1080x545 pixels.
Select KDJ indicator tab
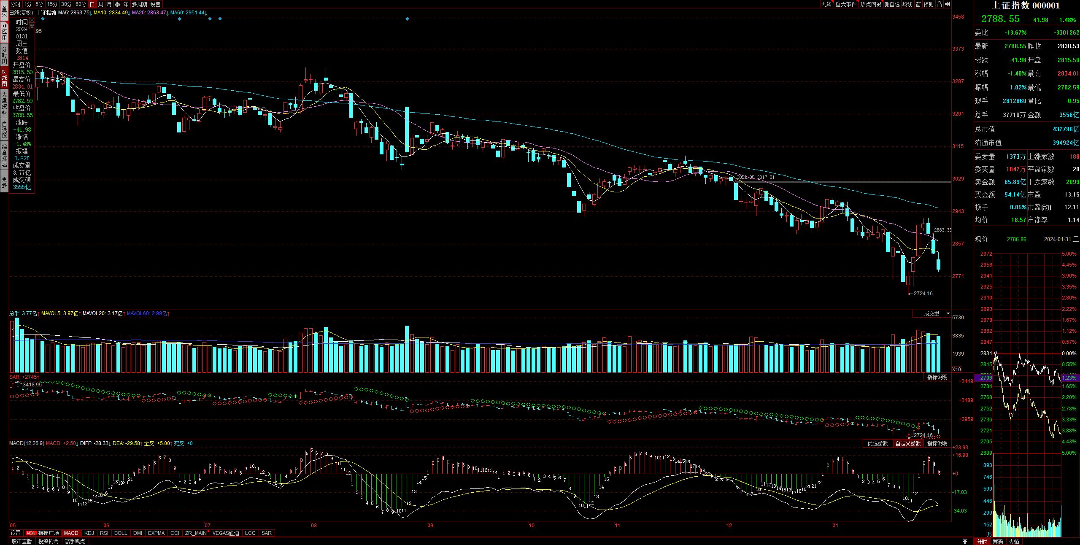click(x=89, y=533)
